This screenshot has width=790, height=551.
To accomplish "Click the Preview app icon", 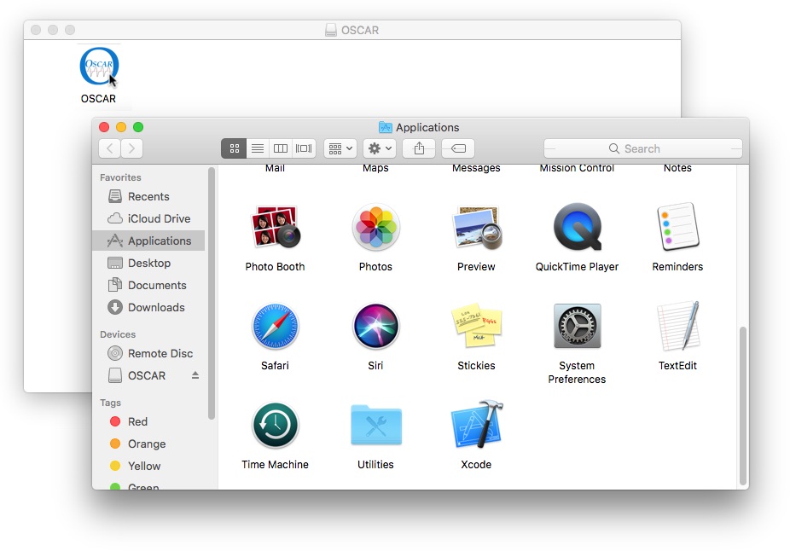I will point(477,227).
